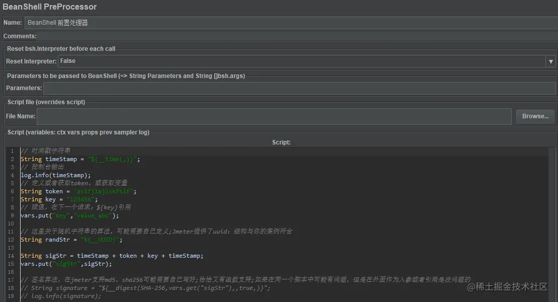Click script line 6 String token declaration
The image size is (558, 302).
78,191
